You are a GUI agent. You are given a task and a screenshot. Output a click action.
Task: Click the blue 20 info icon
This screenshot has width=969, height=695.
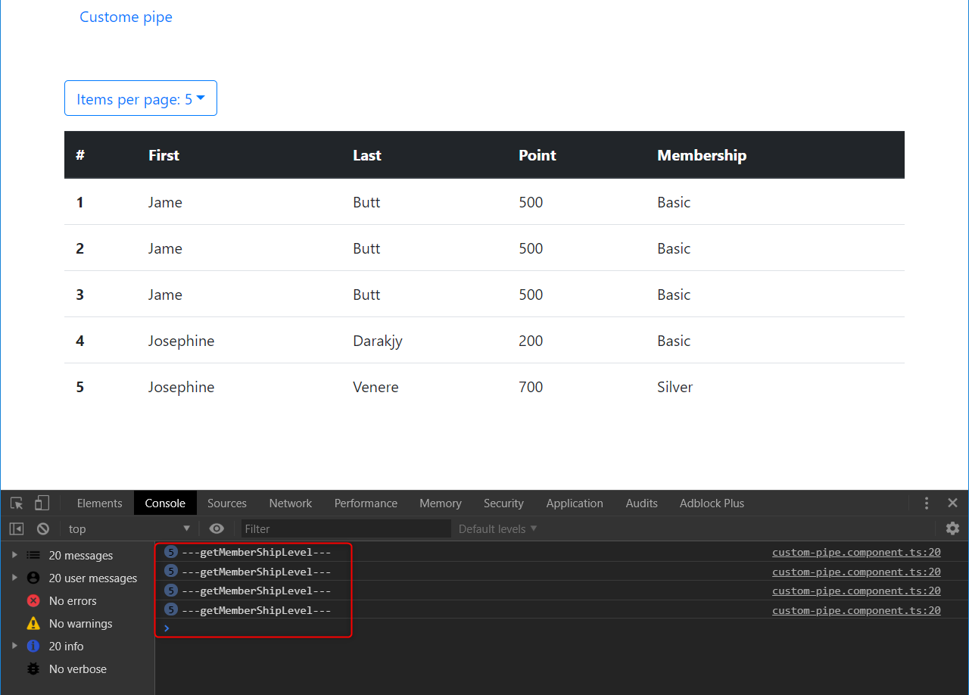[33, 646]
